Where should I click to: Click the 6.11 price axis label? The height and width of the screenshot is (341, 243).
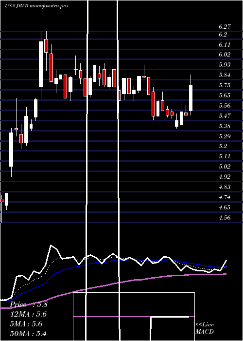pyautogui.click(x=225, y=45)
